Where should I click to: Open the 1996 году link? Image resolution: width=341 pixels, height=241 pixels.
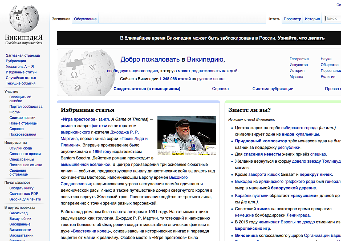click(x=102, y=151)
